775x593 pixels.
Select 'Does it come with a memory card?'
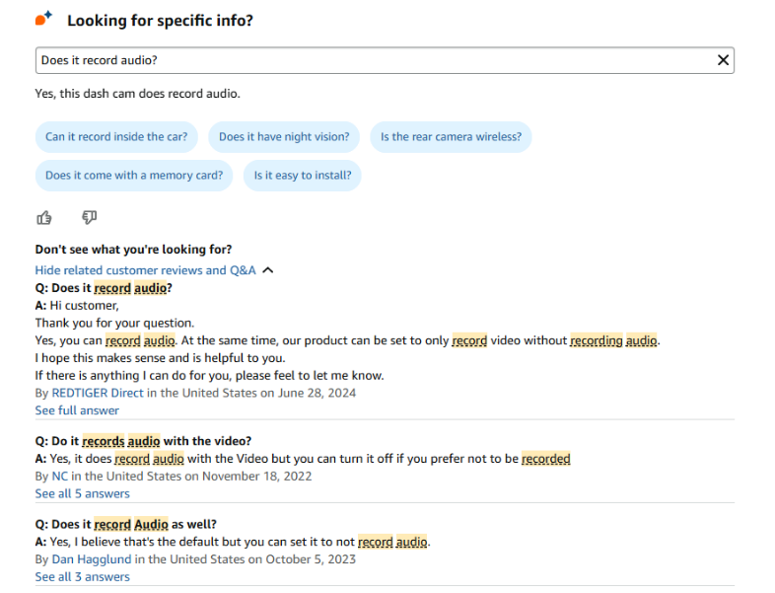click(134, 176)
